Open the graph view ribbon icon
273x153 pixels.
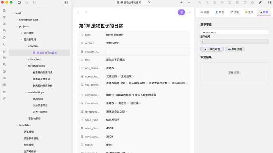pos(4,17)
